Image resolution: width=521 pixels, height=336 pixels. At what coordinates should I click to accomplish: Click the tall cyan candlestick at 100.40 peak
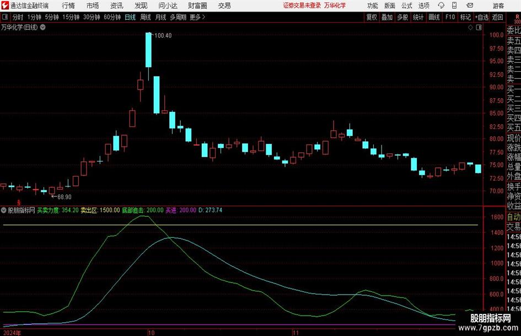pyautogui.click(x=148, y=50)
